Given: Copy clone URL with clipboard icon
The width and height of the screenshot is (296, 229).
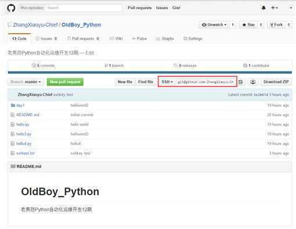Looking at the screenshot, I should 241,82.
